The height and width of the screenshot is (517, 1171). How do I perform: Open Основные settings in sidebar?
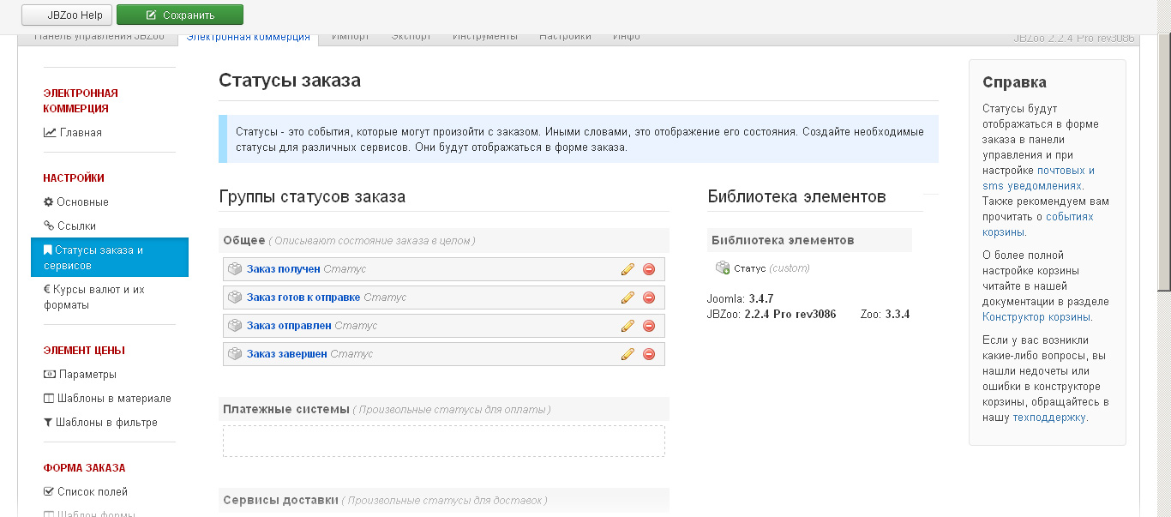coord(82,202)
